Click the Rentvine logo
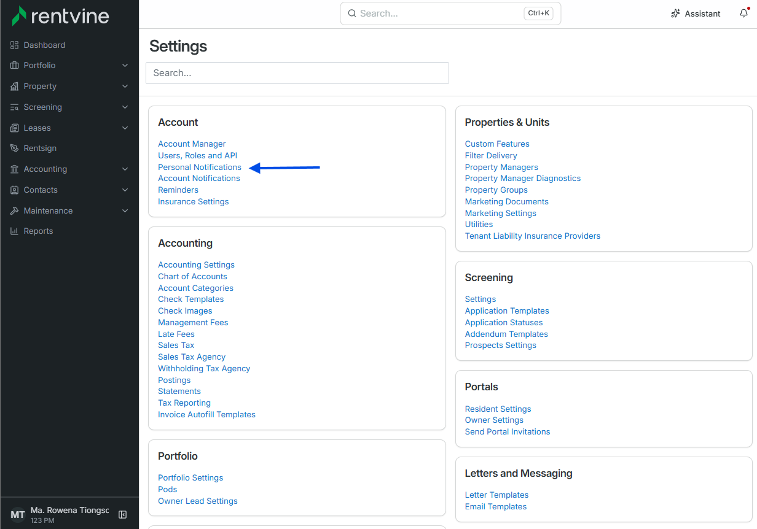The image size is (757, 529). (60, 17)
